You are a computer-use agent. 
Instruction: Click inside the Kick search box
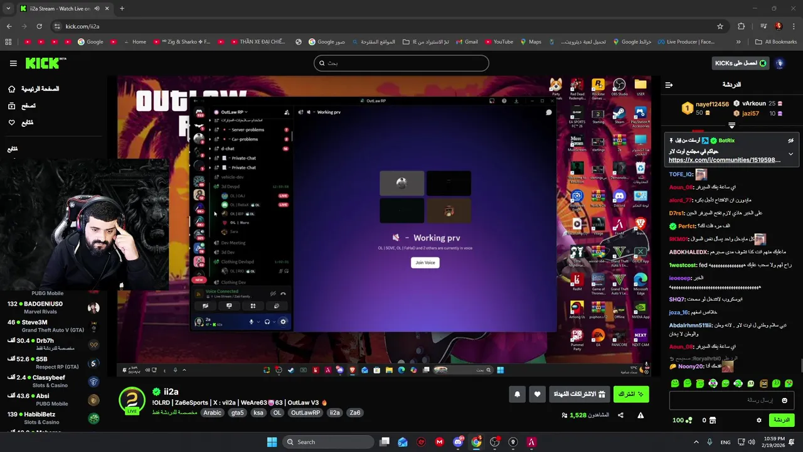(x=401, y=63)
